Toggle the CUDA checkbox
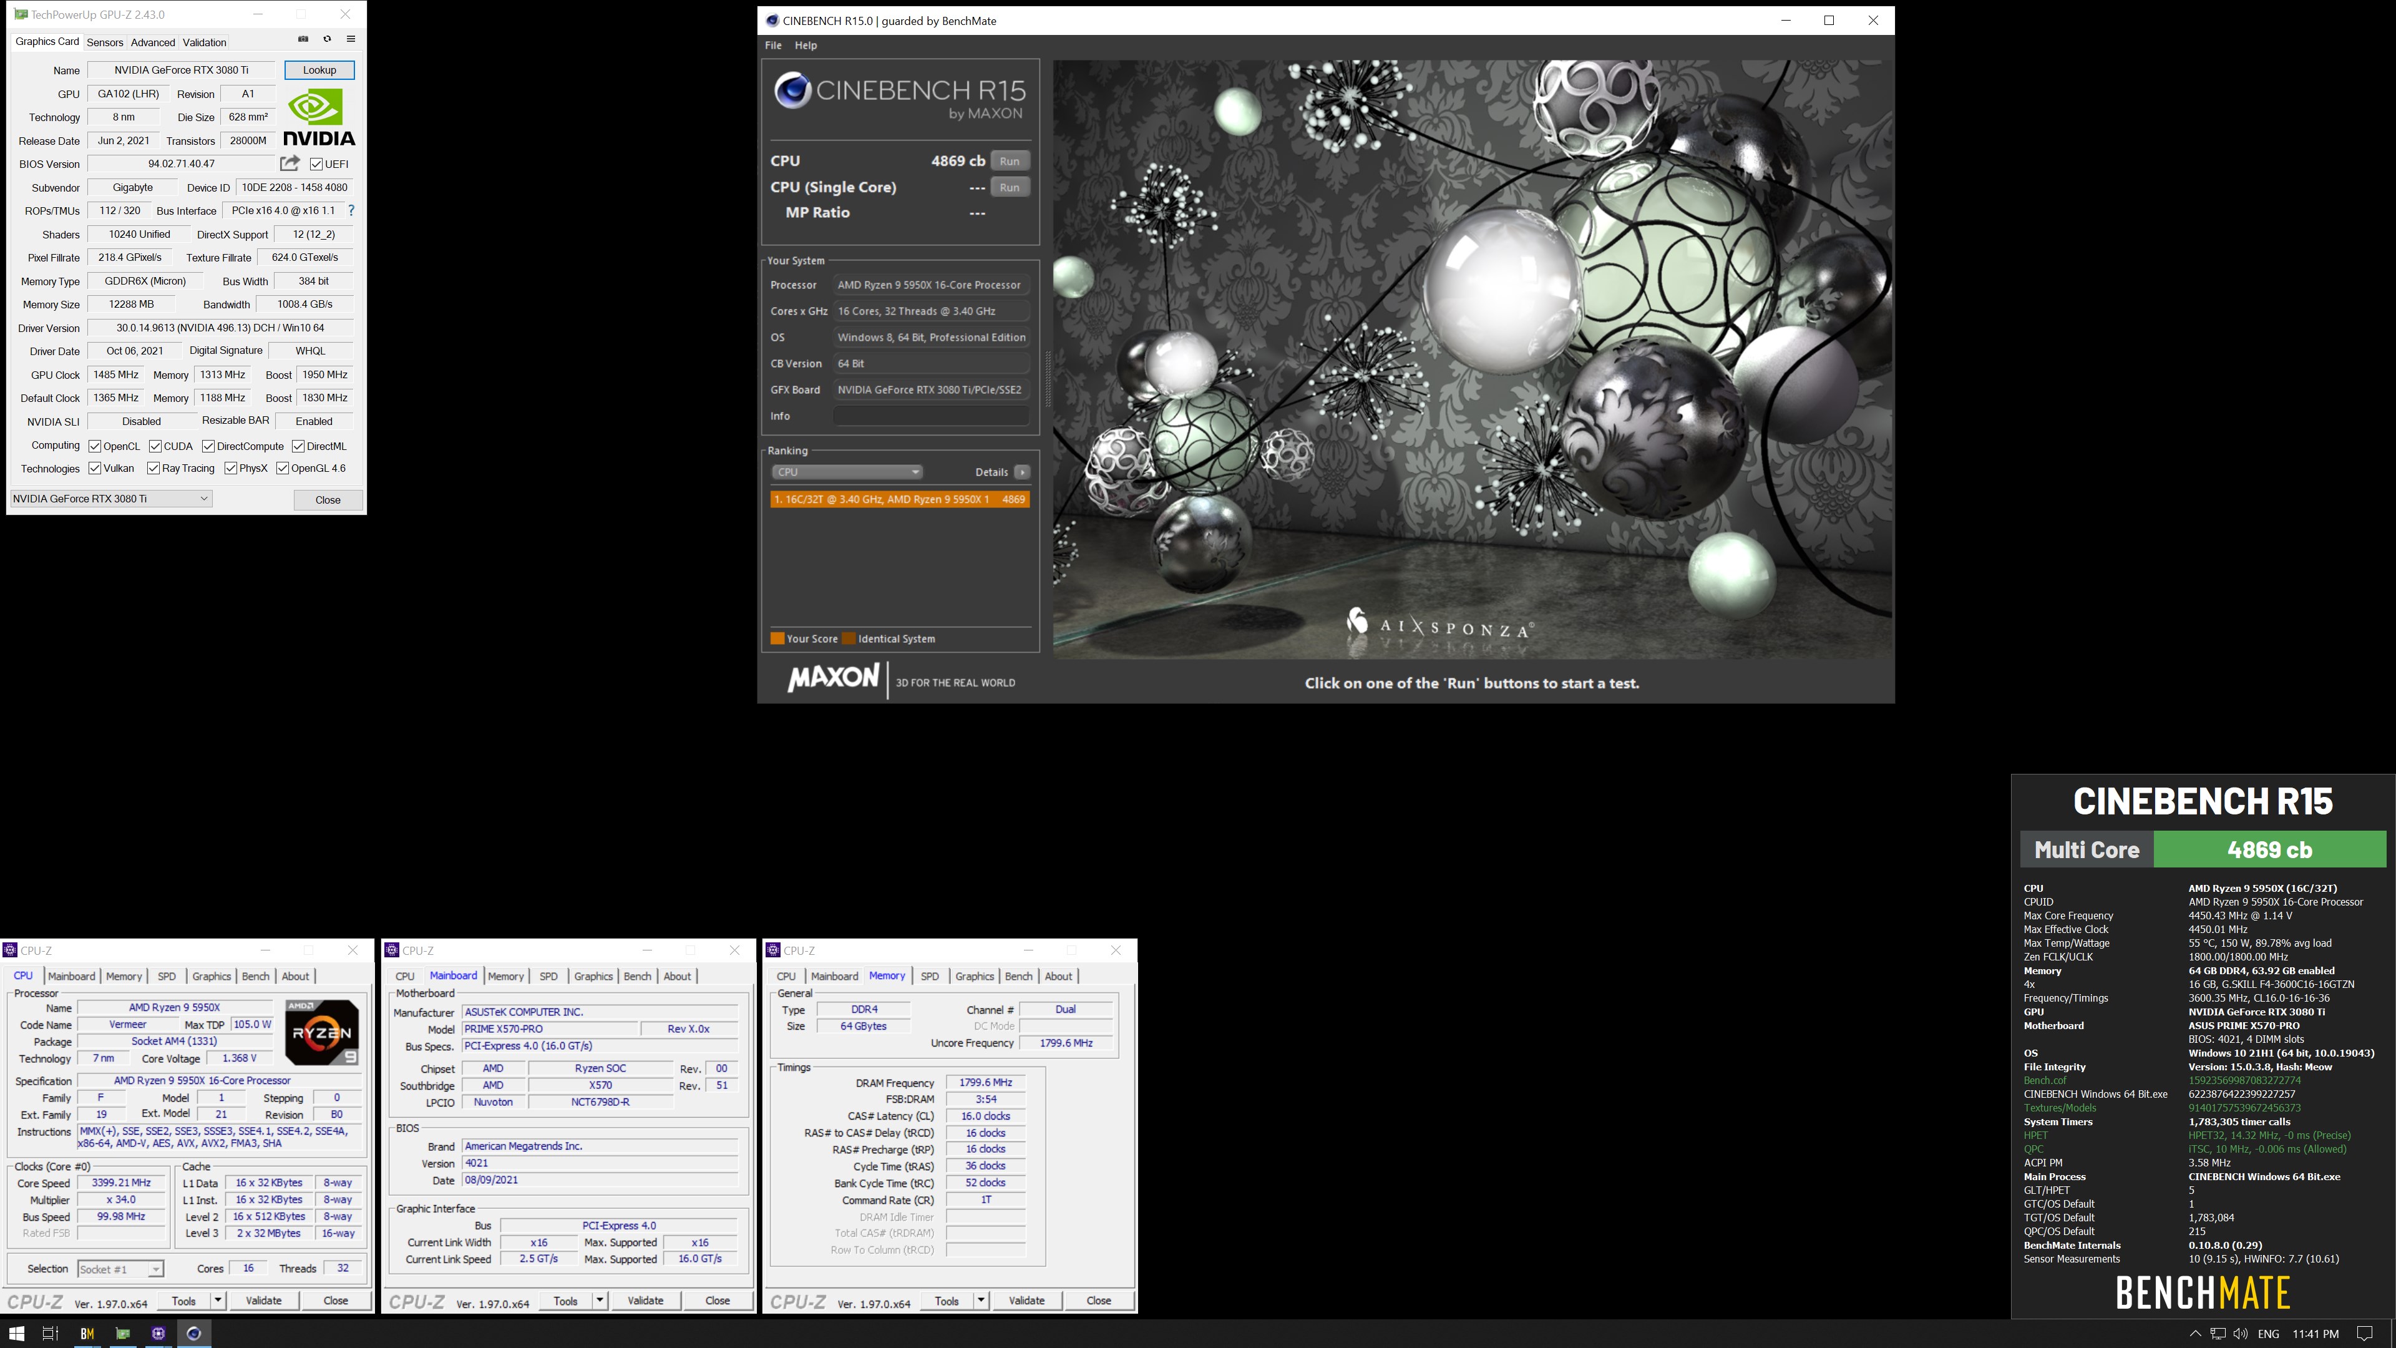 [x=155, y=446]
